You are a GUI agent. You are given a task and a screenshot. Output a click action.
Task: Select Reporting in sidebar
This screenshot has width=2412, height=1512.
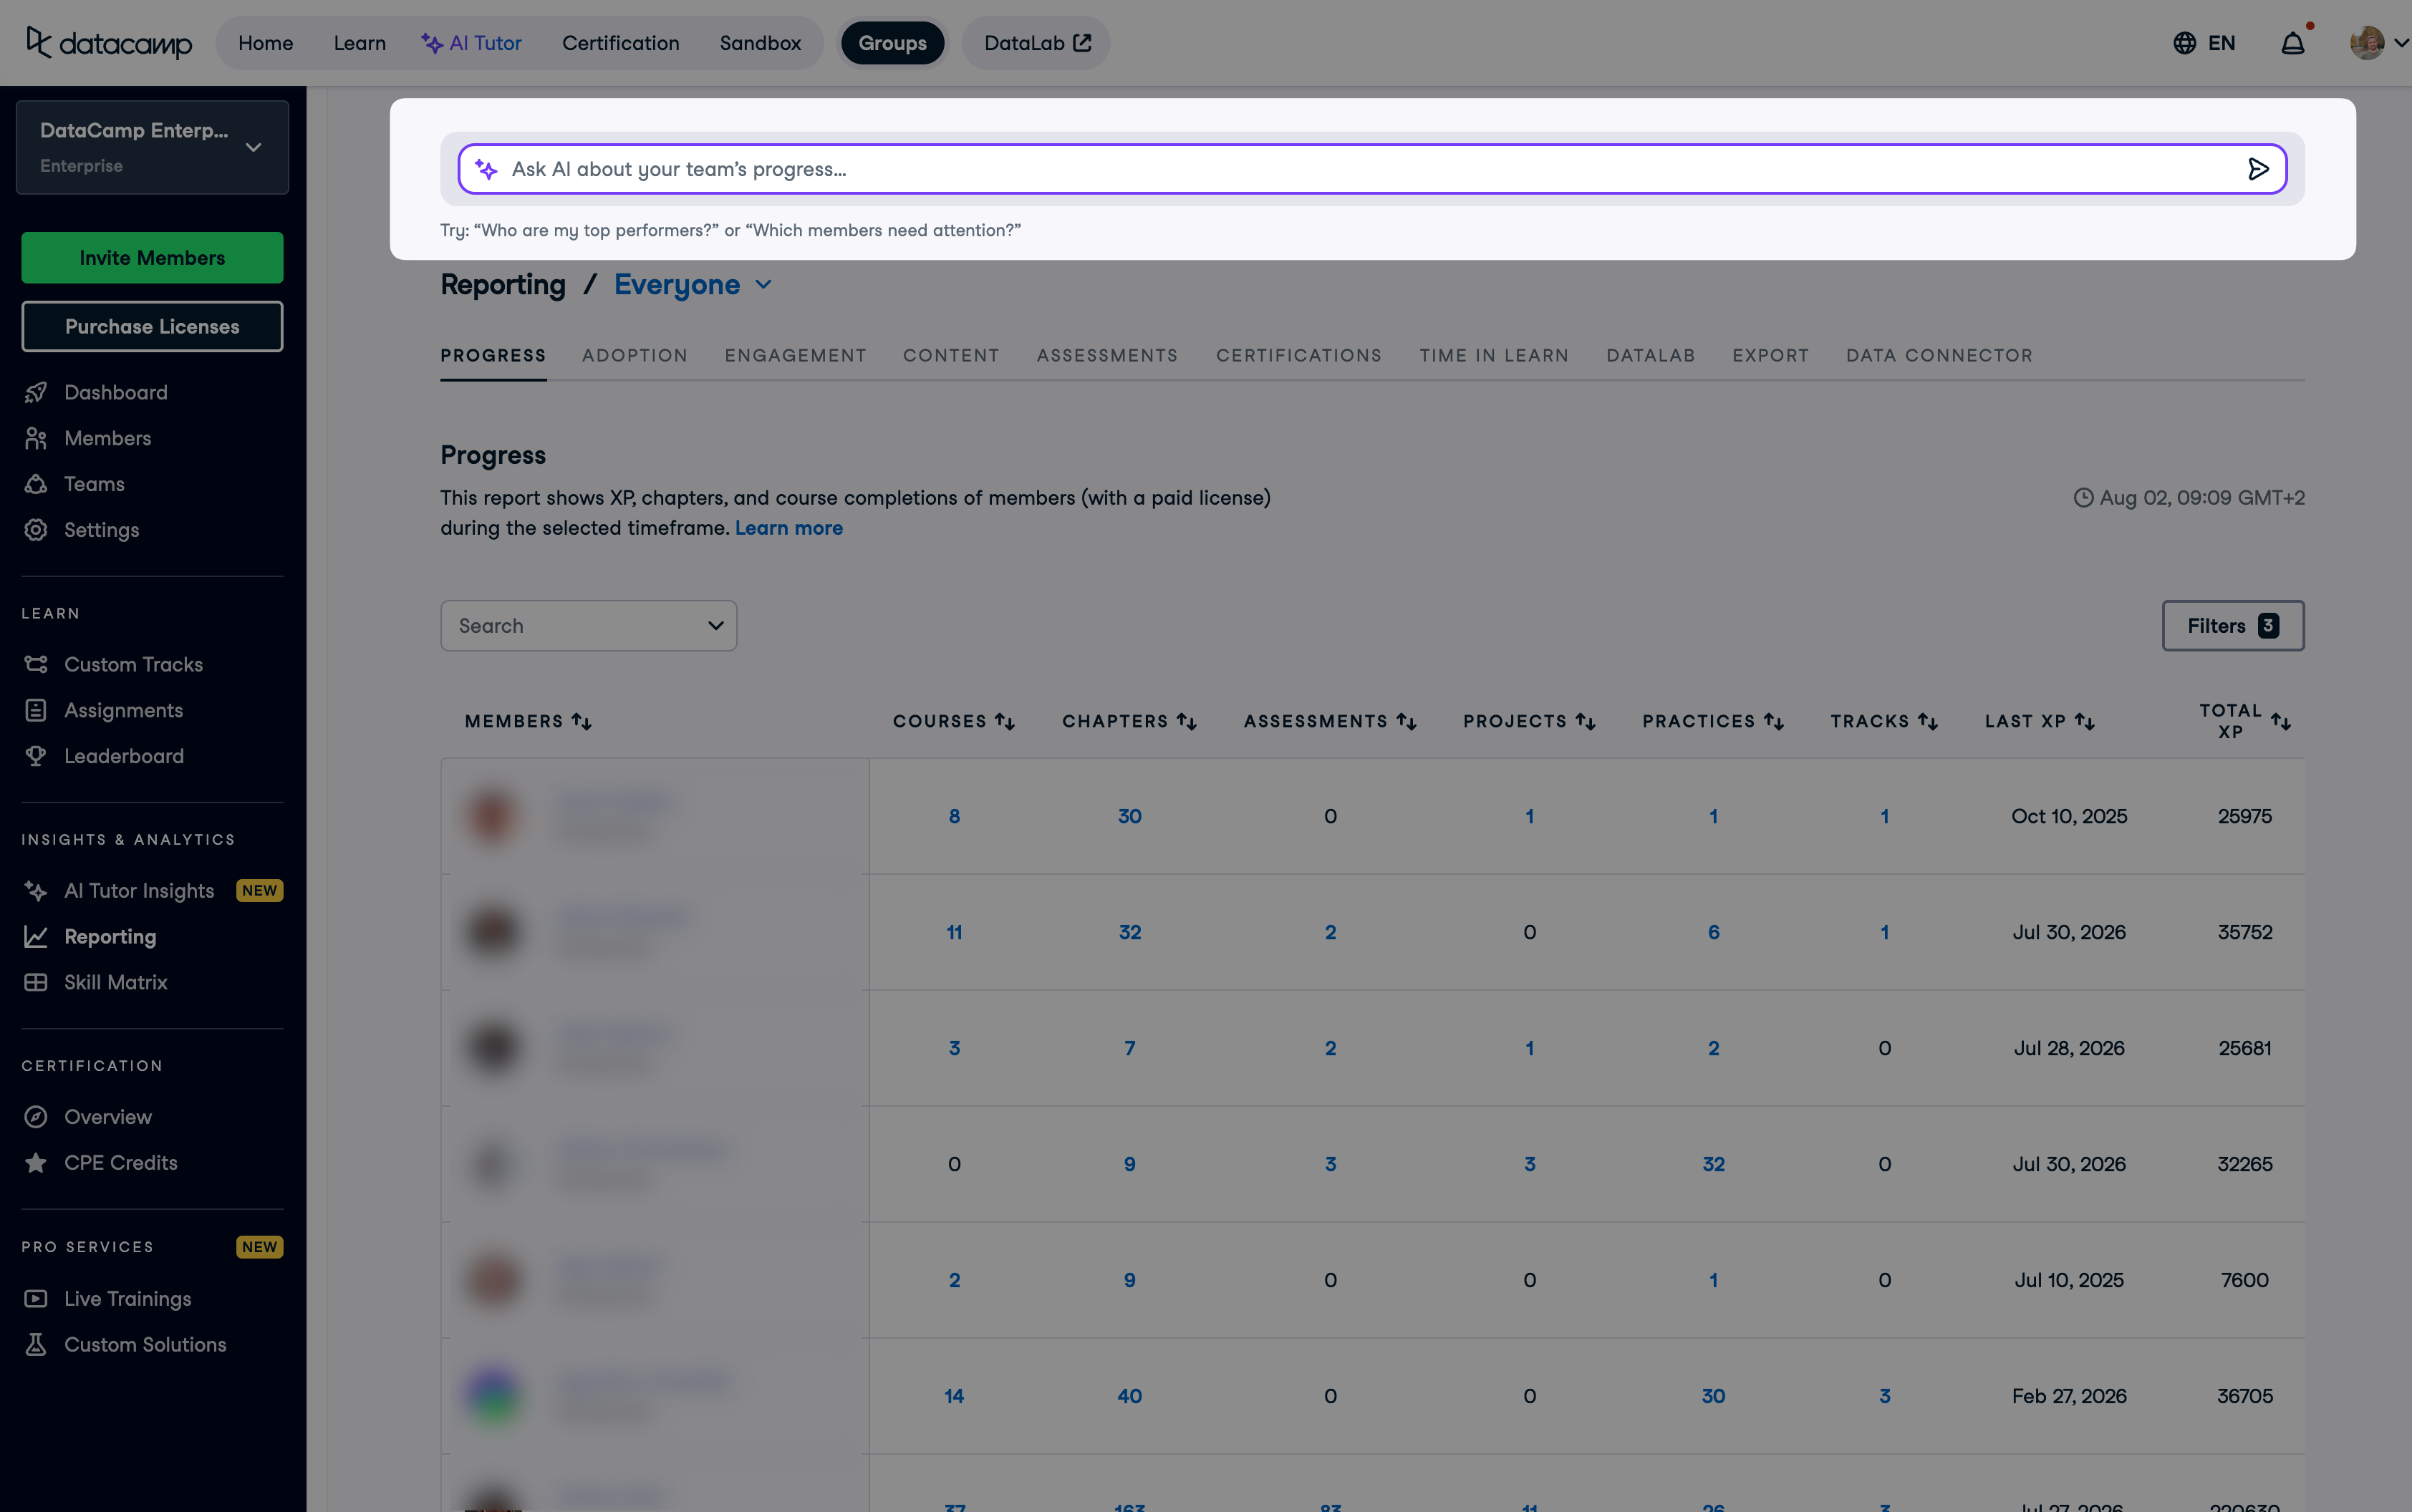click(x=110, y=936)
